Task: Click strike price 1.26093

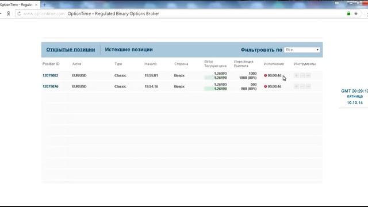Action: 220,74
